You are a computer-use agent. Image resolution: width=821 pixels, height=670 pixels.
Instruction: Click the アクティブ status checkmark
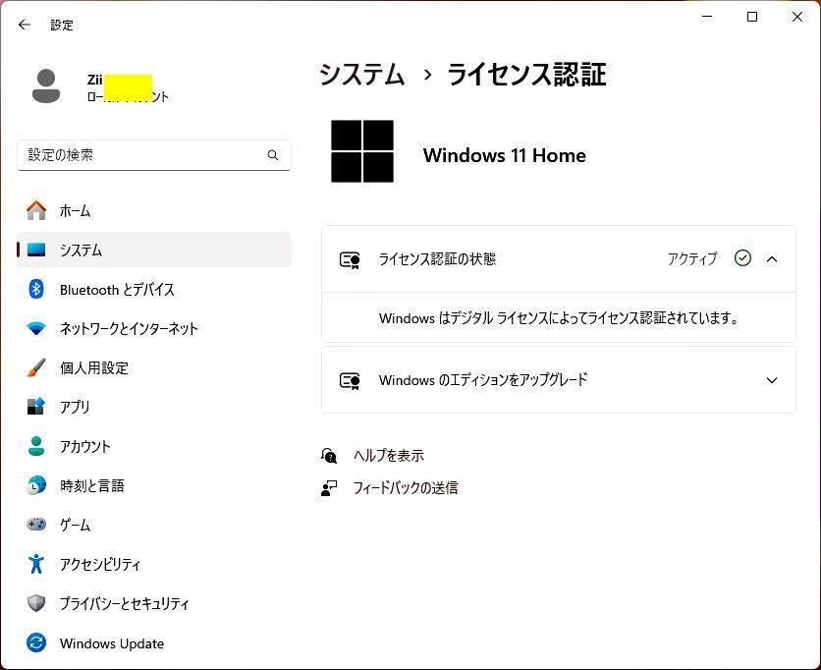pyautogui.click(x=742, y=258)
